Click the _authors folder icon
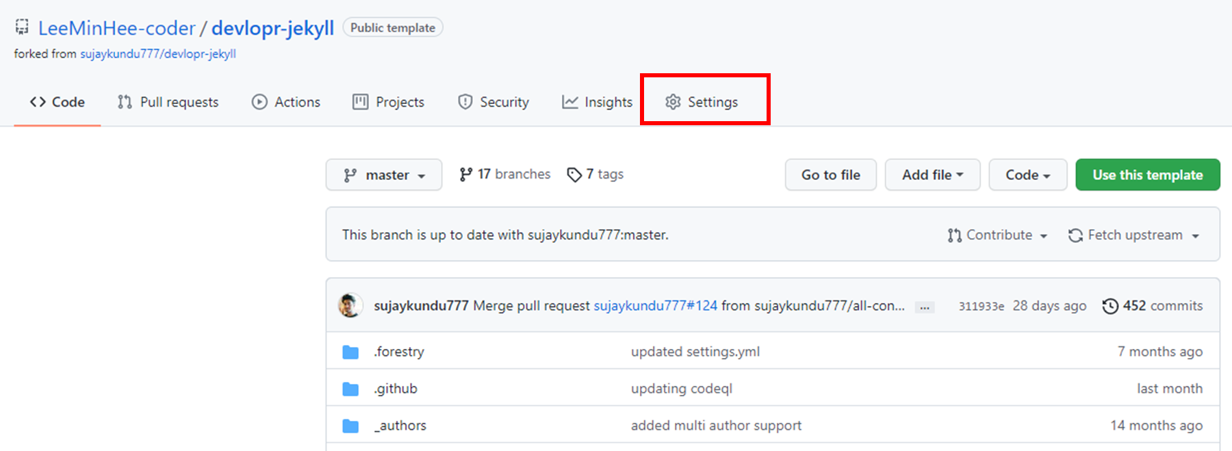 [350, 426]
